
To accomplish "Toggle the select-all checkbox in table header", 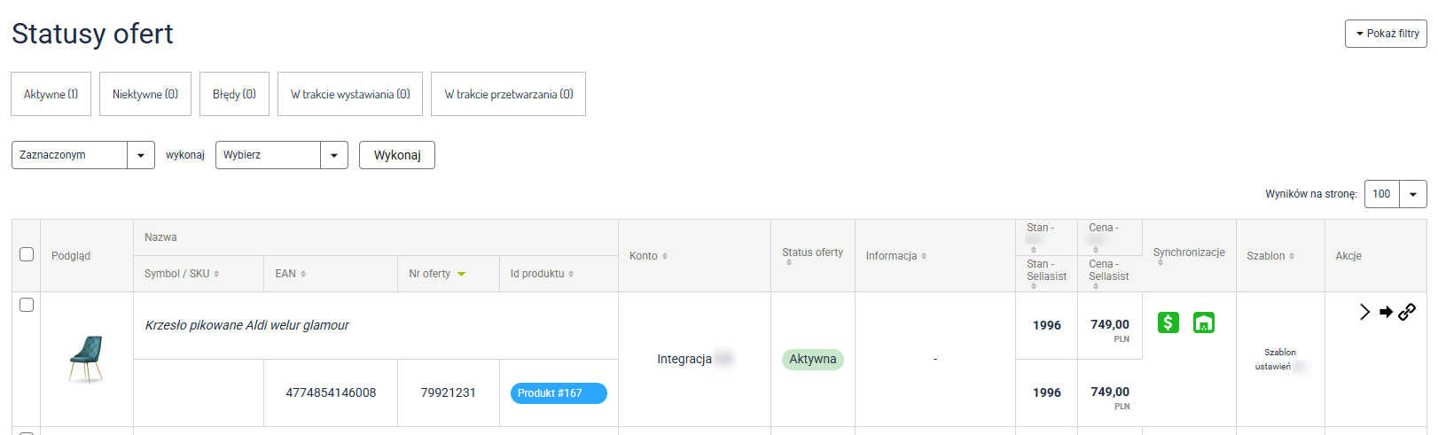I will (x=27, y=254).
